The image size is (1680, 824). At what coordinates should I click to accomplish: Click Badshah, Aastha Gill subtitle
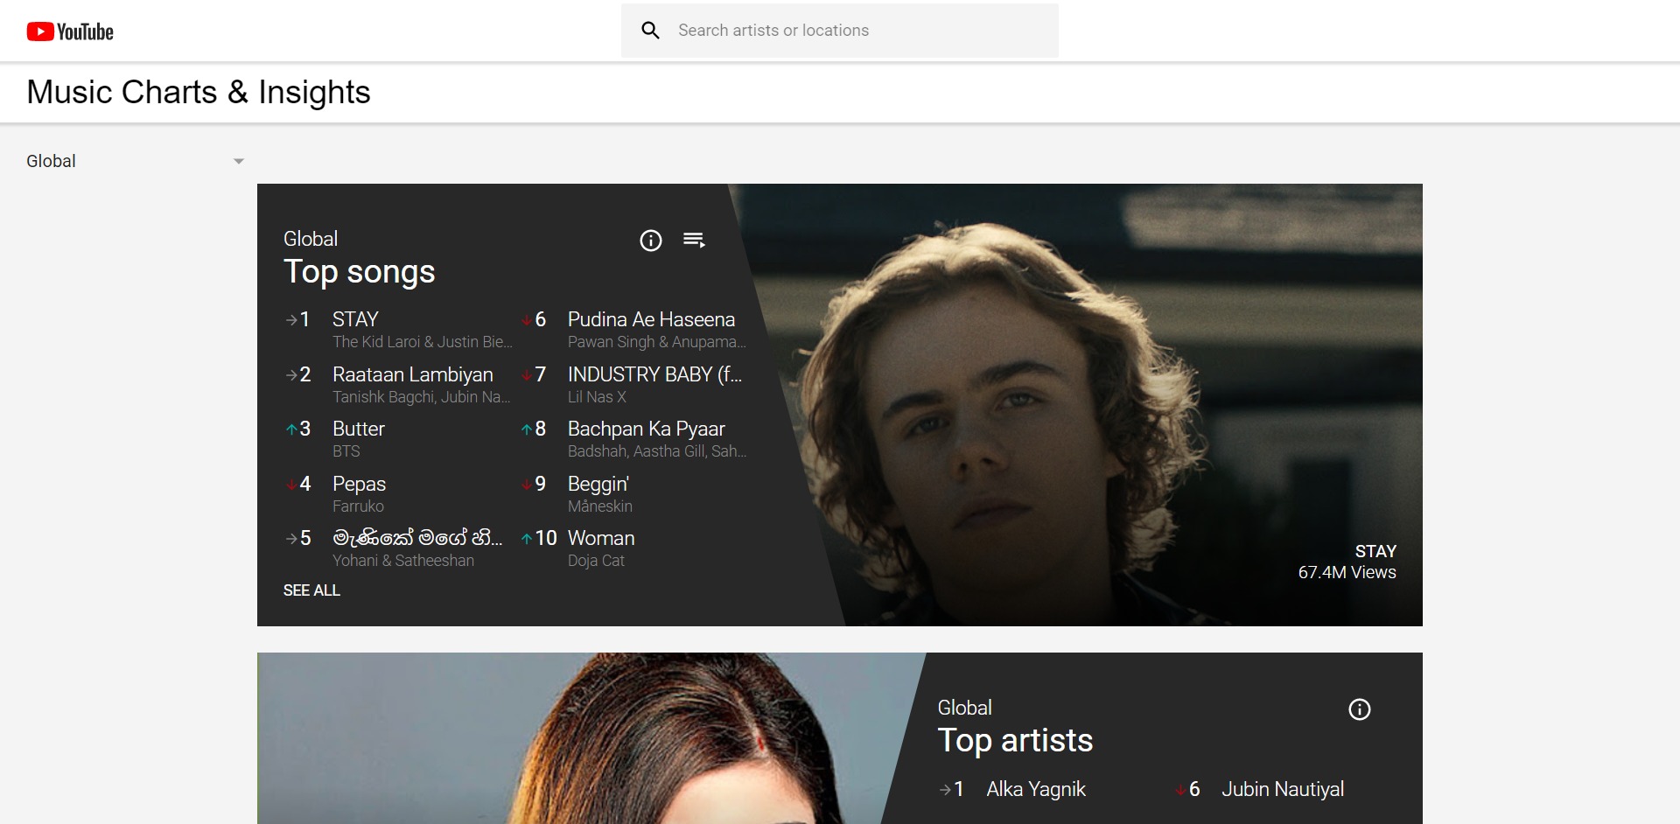(657, 451)
